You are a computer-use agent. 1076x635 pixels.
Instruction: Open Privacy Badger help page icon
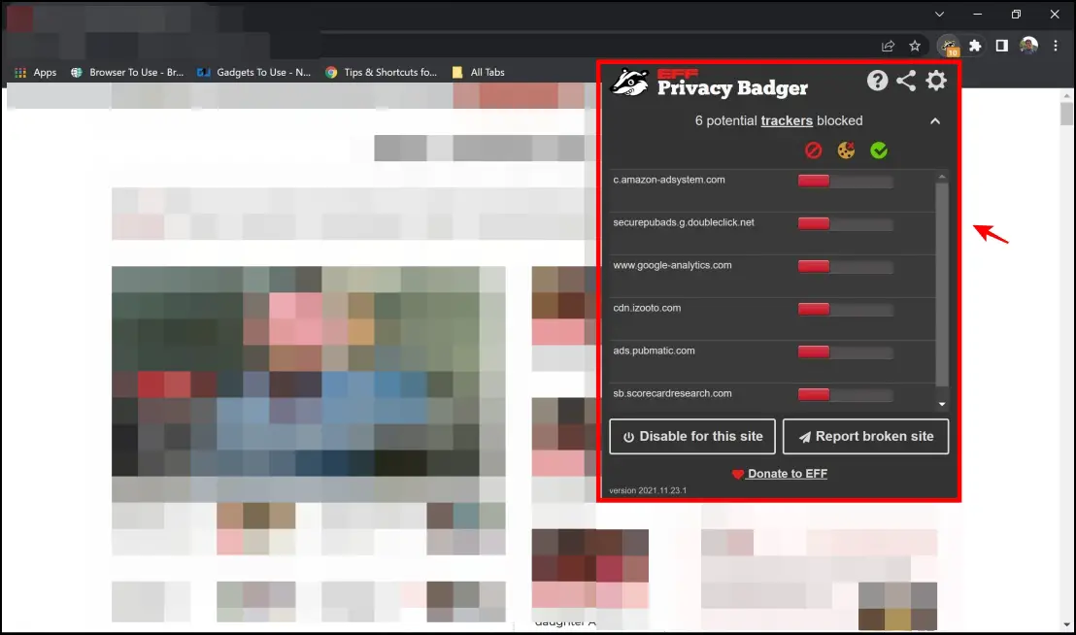[x=877, y=81]
